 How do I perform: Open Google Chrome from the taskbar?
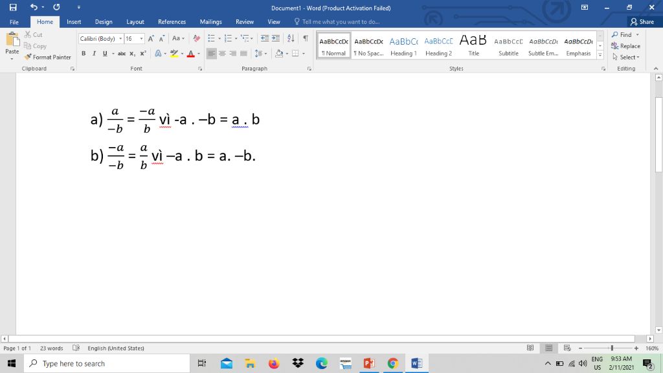pos(393,363)
